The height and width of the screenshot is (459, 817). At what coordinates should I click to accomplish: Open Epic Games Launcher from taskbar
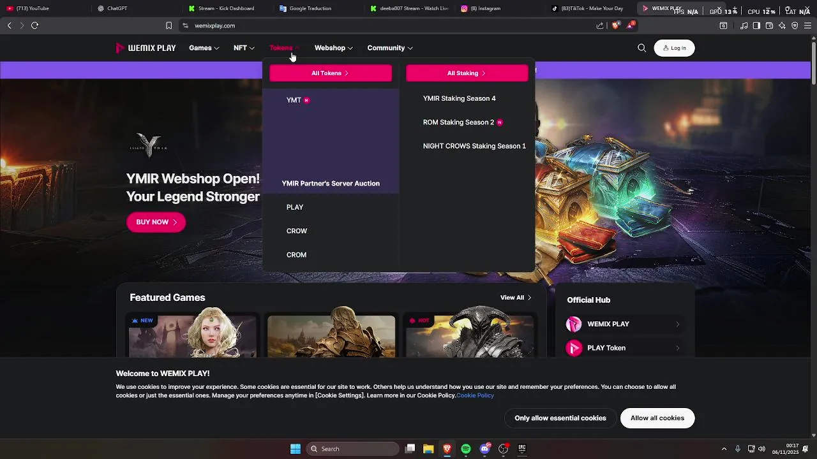(x=521, y=449)
